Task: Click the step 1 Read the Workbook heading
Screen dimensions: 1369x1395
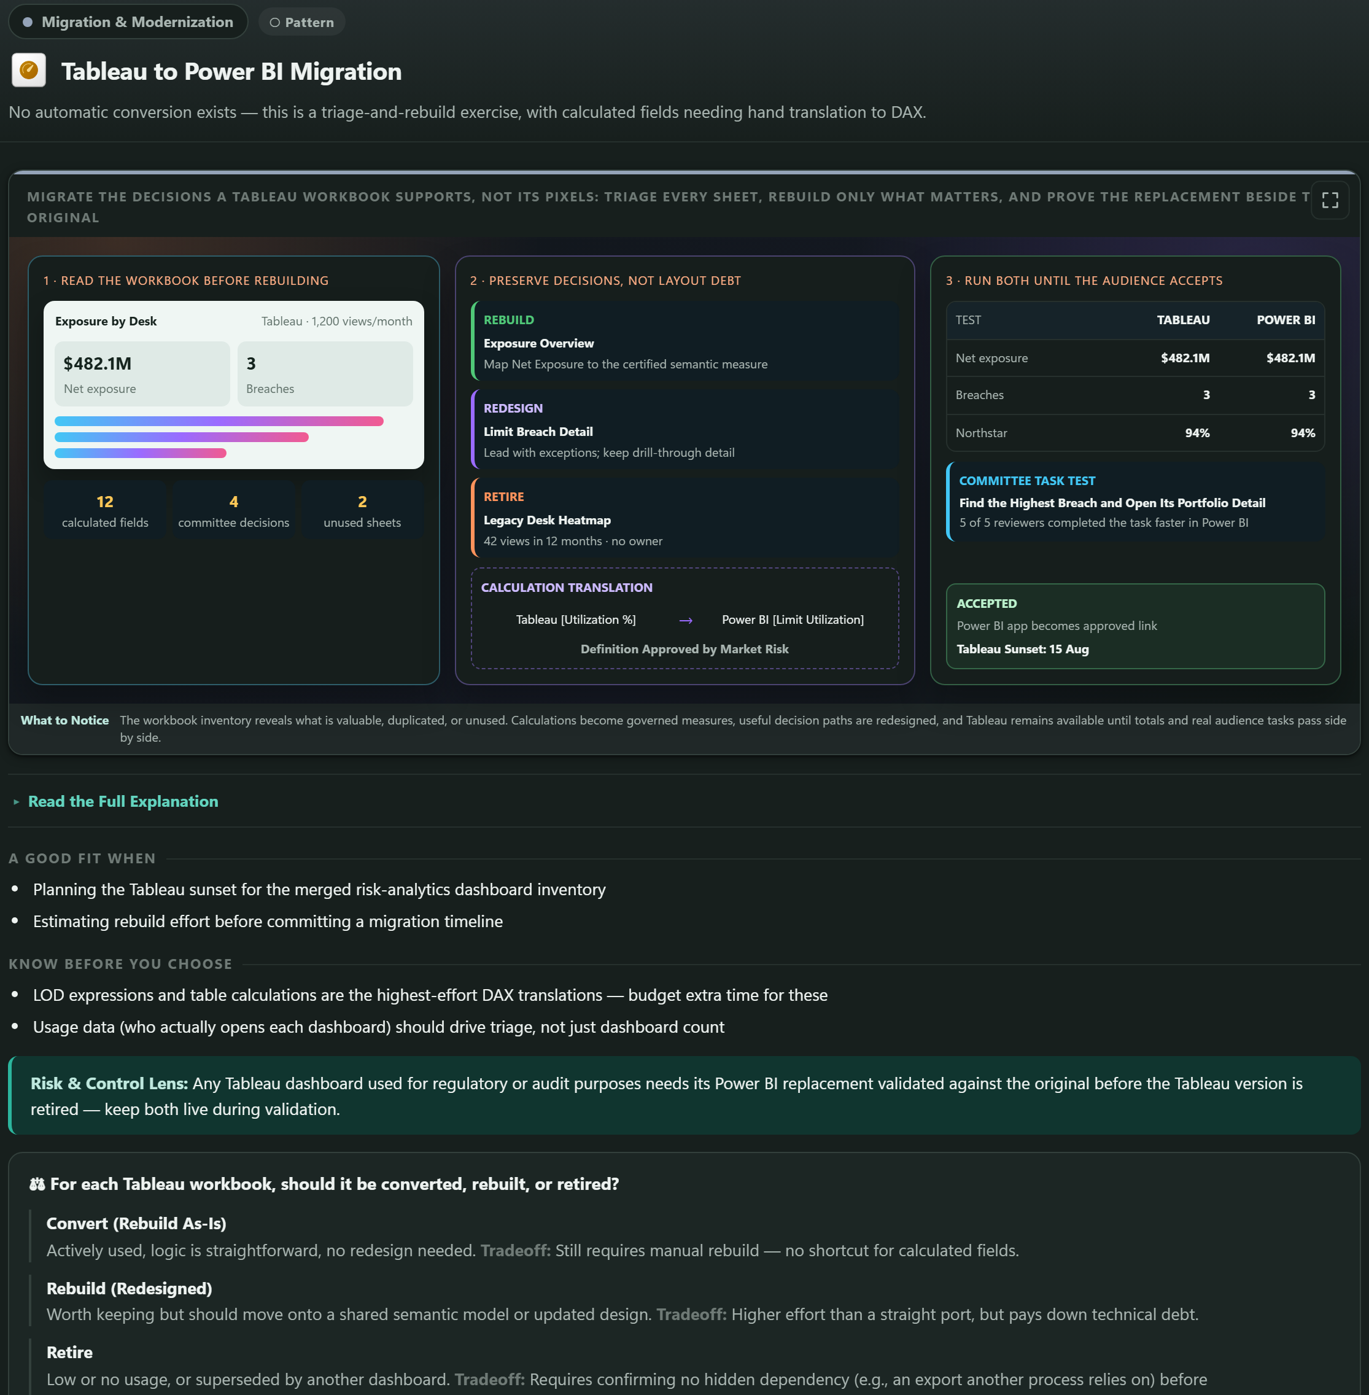Action: (x=185, y=281)
